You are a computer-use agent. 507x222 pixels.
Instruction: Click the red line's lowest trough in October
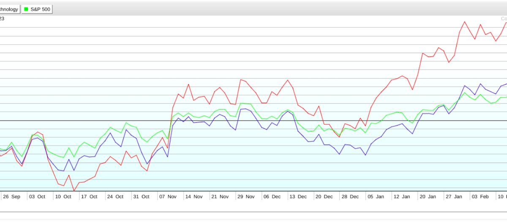(74, 190)
